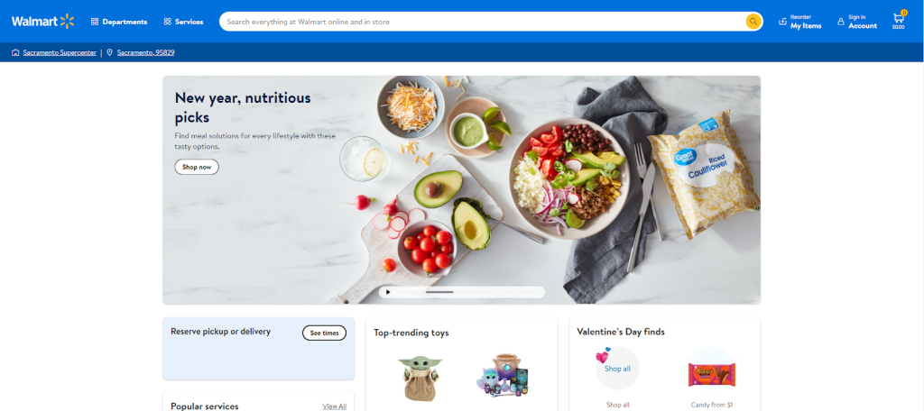Focus the search everything at Walmart field
This screenshot has height=411, width=924.
coord(484,22)
